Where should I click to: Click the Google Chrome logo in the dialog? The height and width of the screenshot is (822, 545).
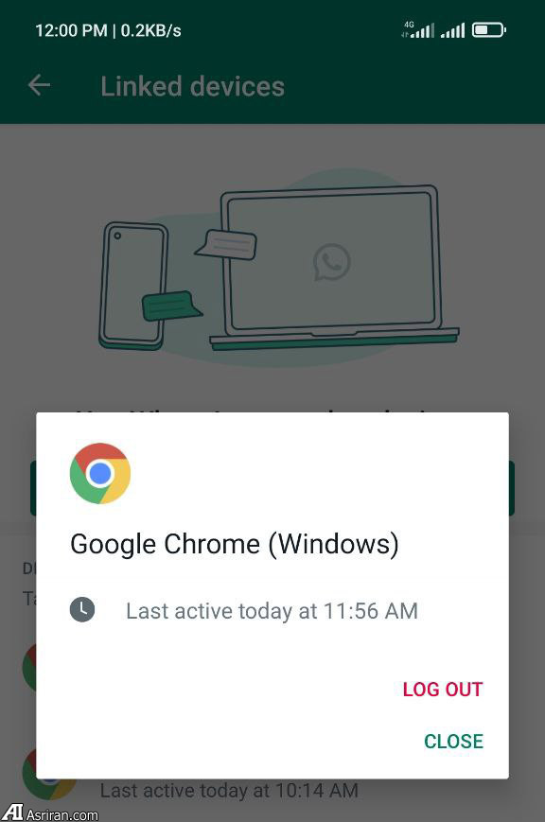[100, 473]
